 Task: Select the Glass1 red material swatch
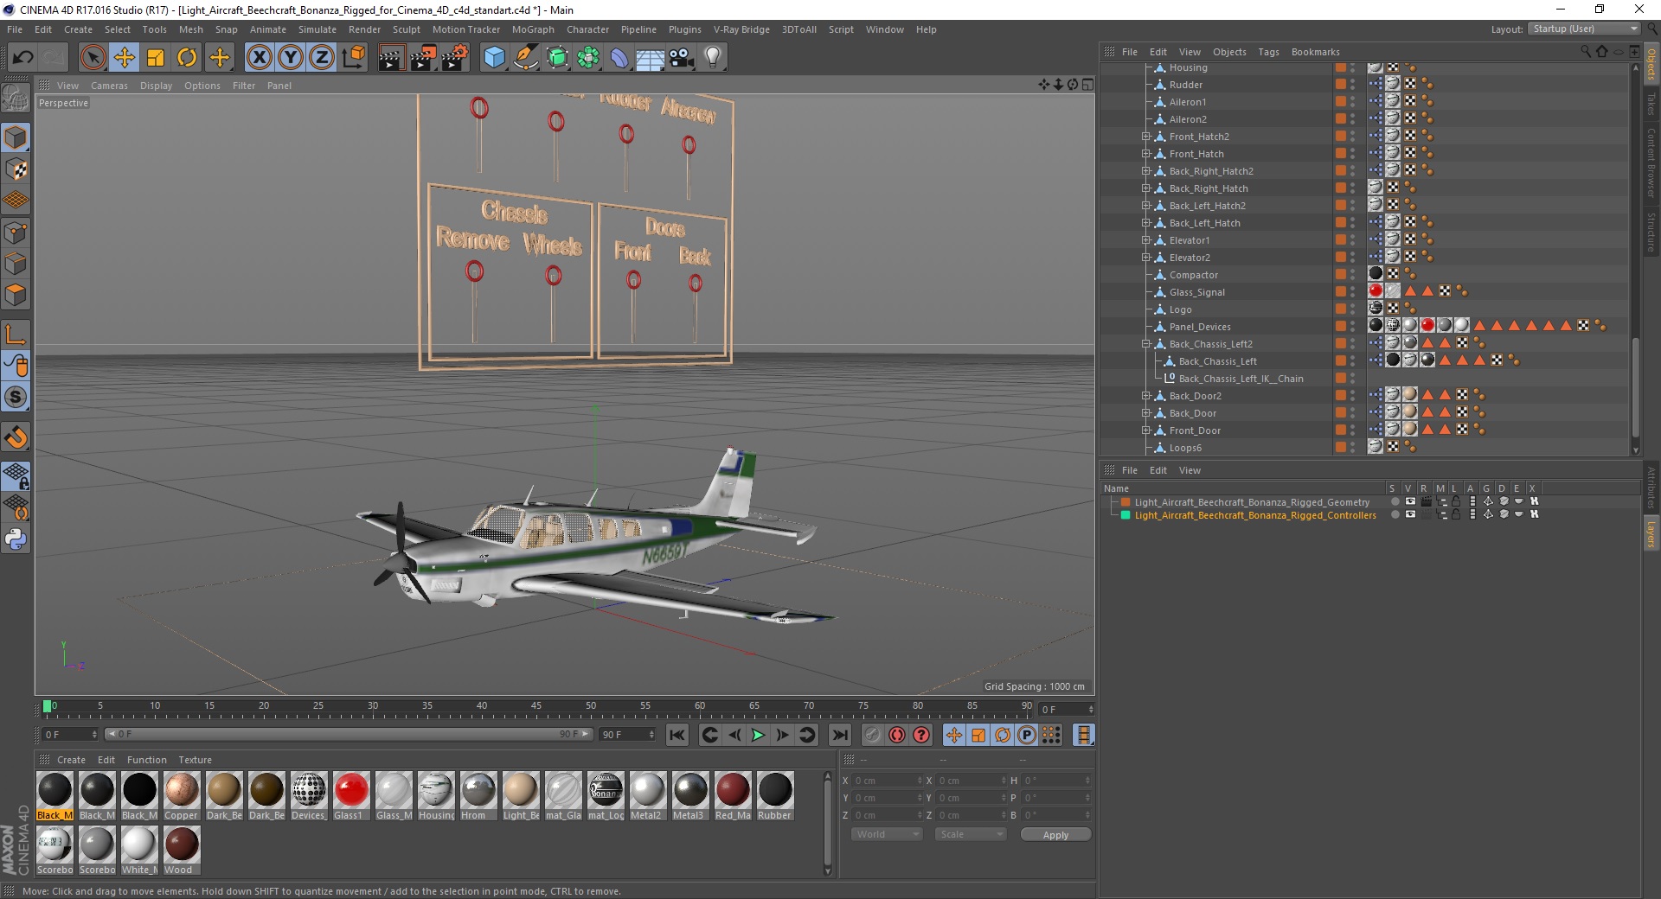pyautogui.click(x=351, y=790)
